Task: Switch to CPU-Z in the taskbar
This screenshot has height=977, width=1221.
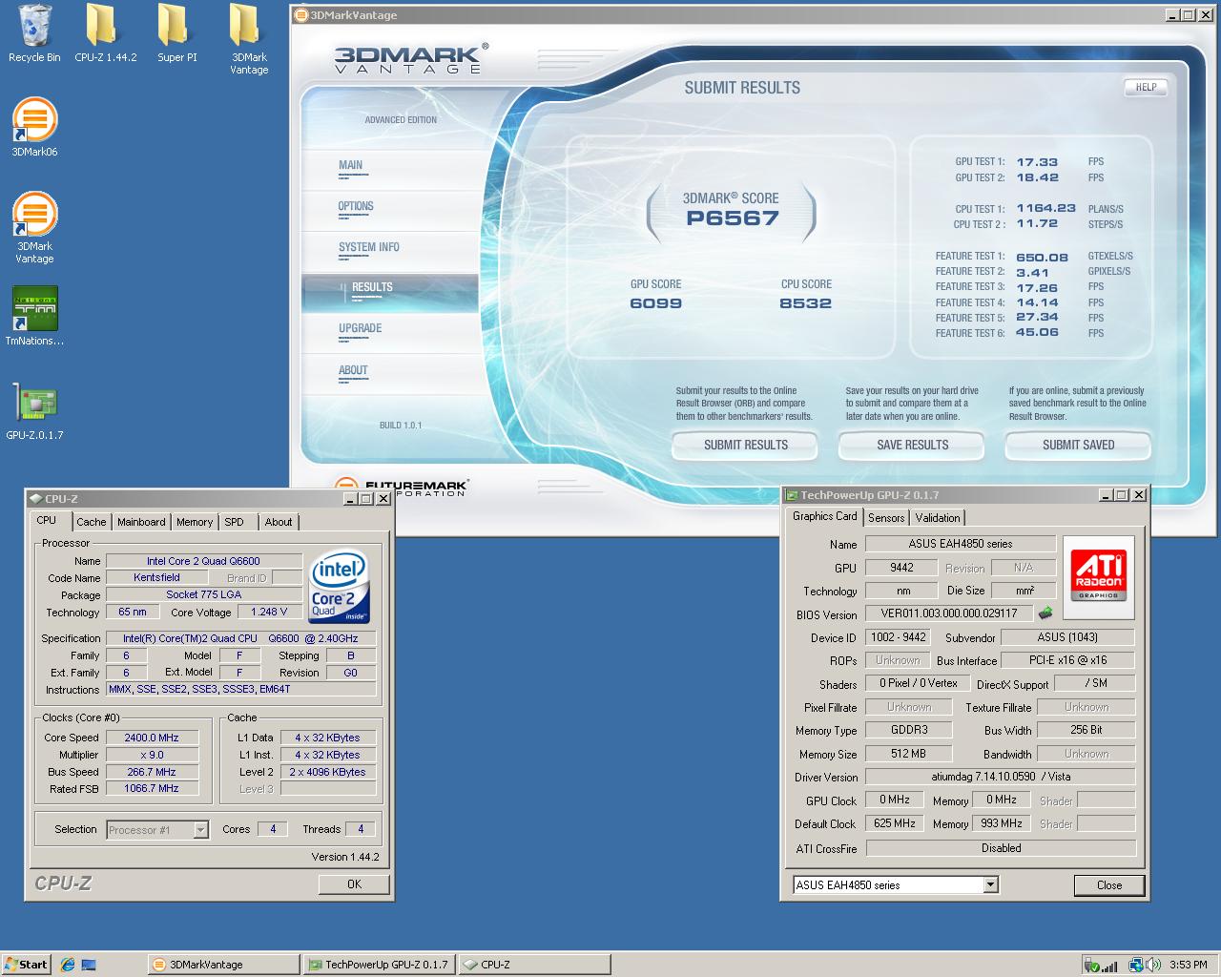Action: pos(532,965)
